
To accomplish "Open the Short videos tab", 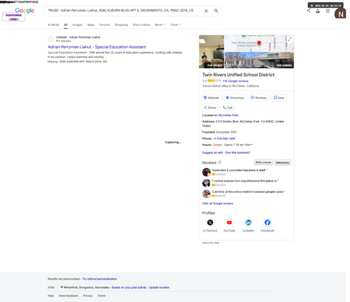I will (x=141, y=24).
